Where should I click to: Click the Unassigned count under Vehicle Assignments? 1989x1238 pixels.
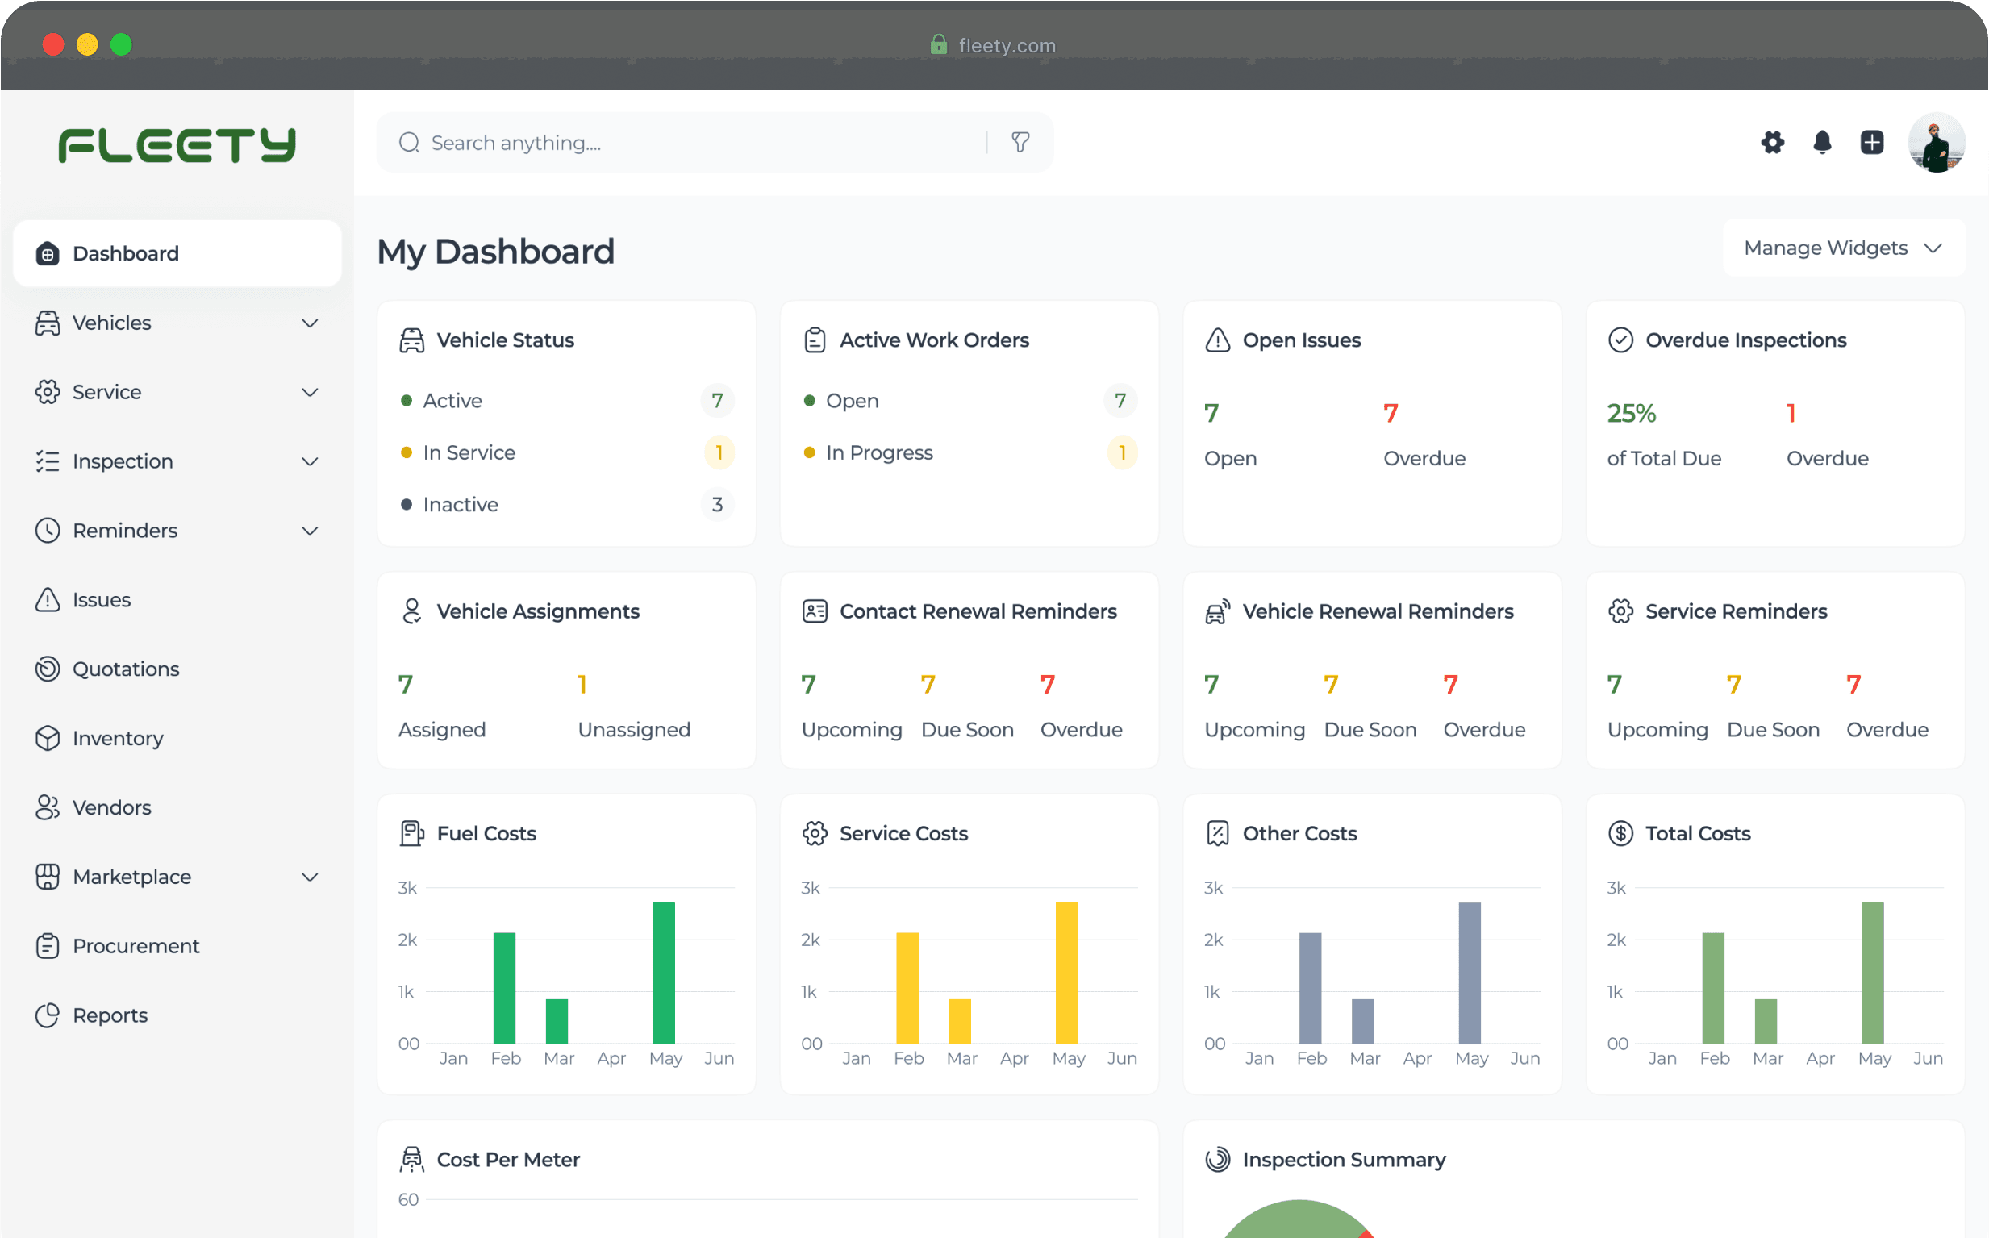(x=583, y=685)
